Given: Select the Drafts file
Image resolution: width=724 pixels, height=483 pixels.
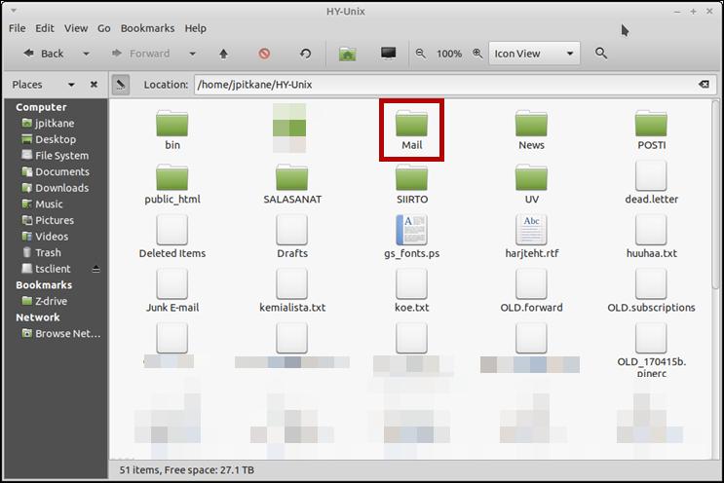Looking at the screenshot, I should pos(291,237).
